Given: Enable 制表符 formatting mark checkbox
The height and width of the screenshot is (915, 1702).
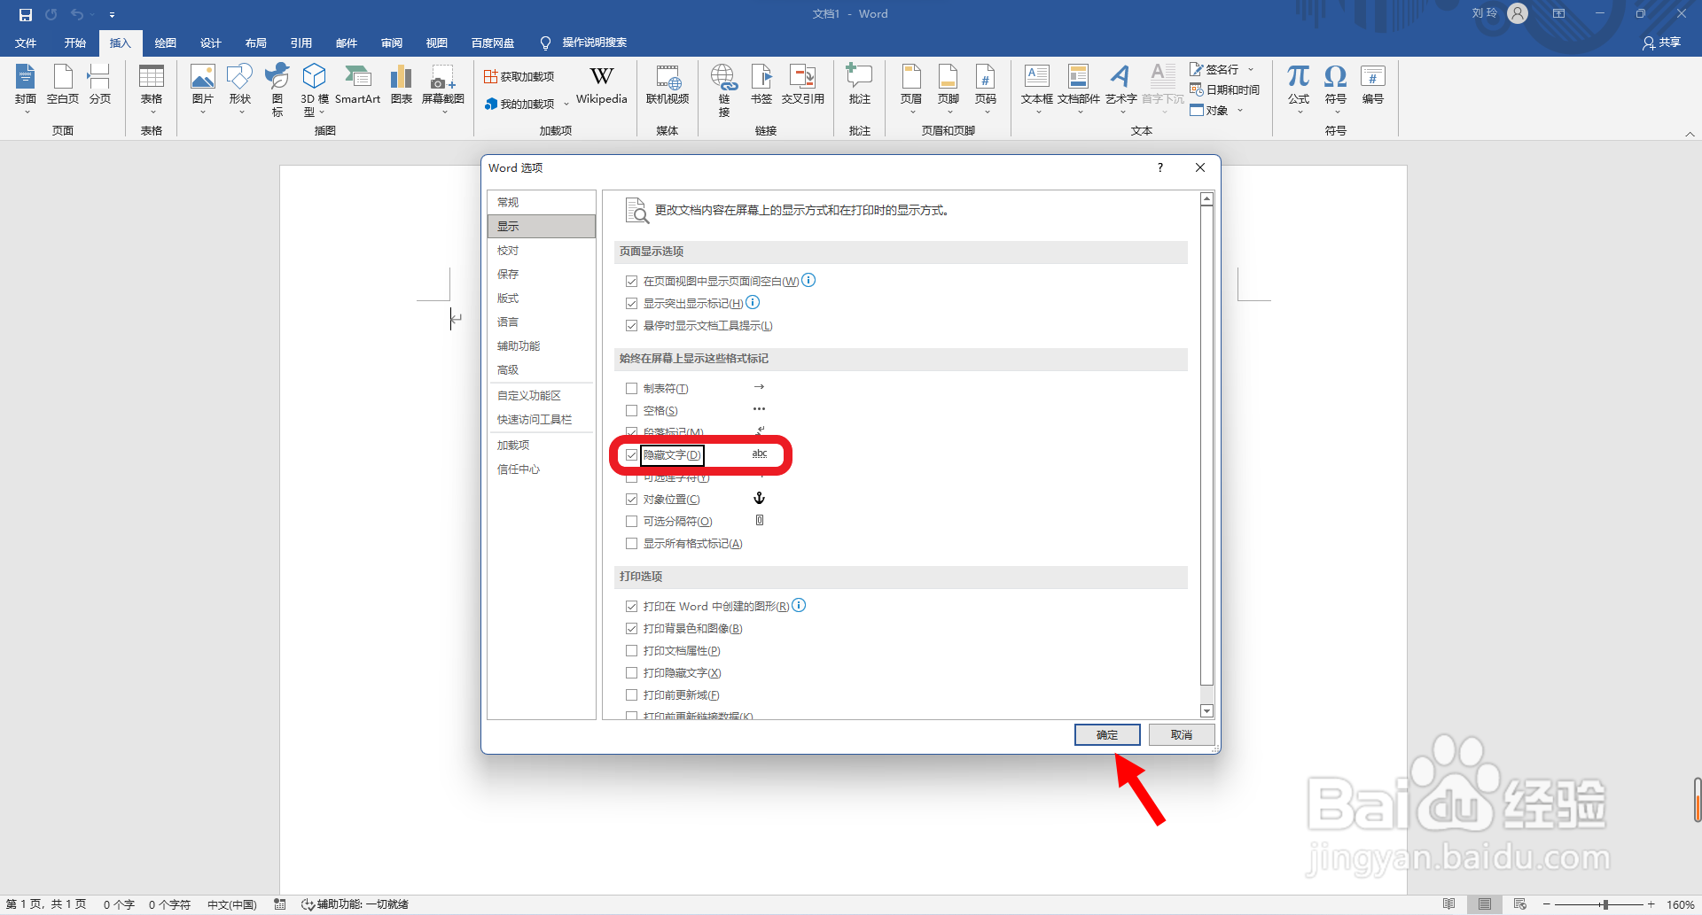Looking at the screenshot, I should [x=632, y=389].
